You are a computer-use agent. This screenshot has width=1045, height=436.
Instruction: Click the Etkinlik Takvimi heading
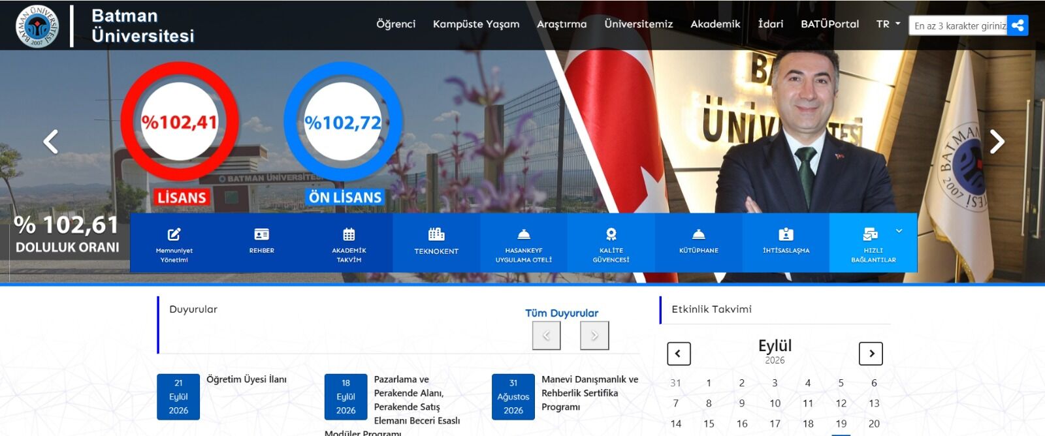tap(711, 309)
